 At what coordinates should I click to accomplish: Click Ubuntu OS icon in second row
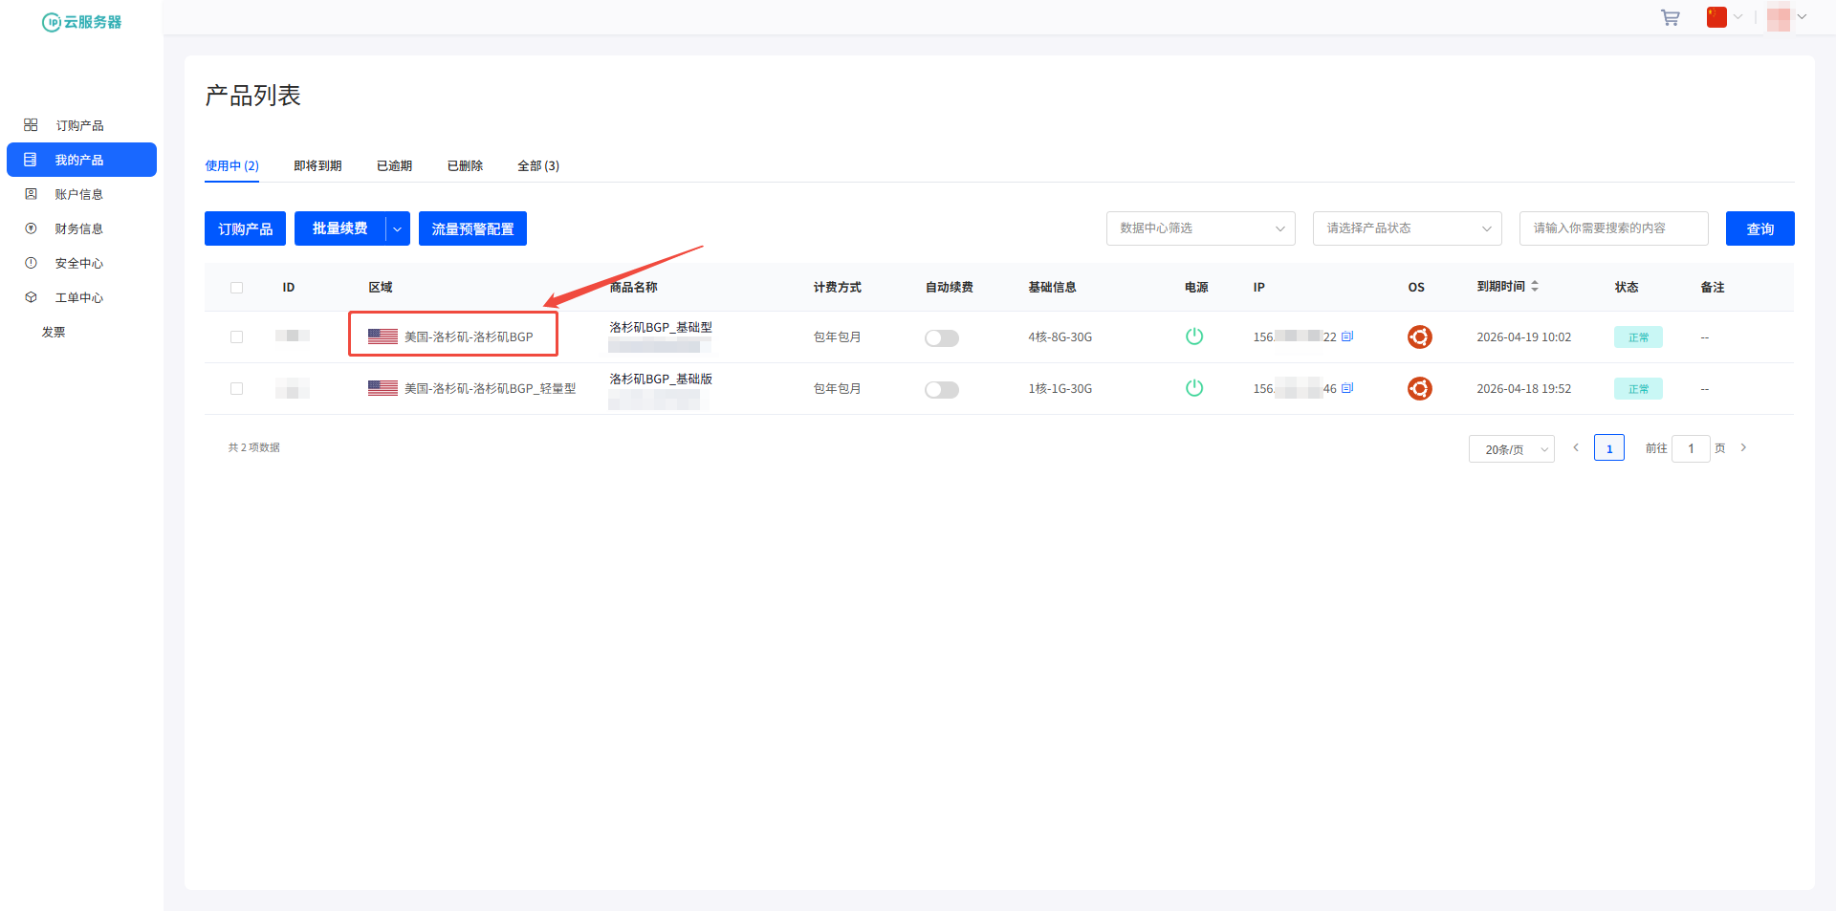coord(1419,388)
